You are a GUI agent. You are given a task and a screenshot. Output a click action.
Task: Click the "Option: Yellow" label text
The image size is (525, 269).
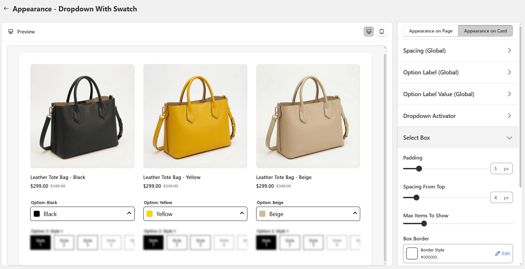(x=158, y=203)
